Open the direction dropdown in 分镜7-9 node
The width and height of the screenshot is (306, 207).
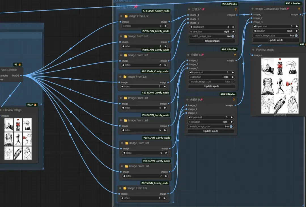(210, 122)
